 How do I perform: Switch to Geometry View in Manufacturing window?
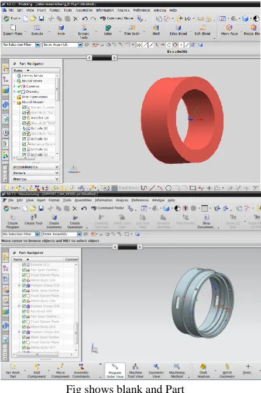(x=156, y=371)
